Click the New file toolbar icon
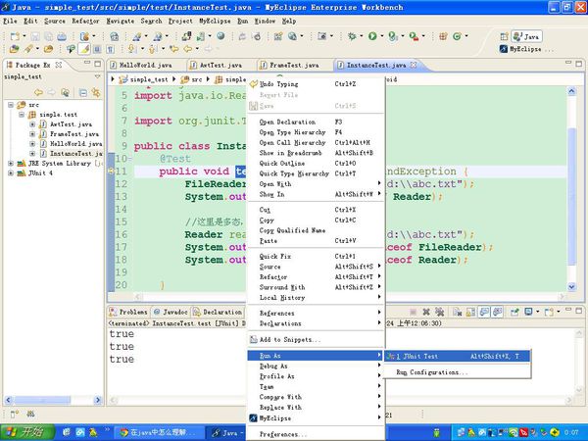The image size is (588, 441). [15, 36]
